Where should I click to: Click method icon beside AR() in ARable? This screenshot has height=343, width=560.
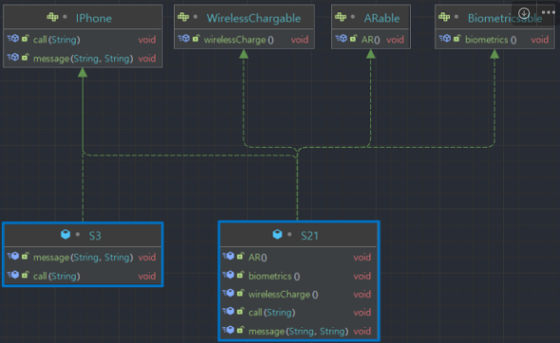(342, 39)
